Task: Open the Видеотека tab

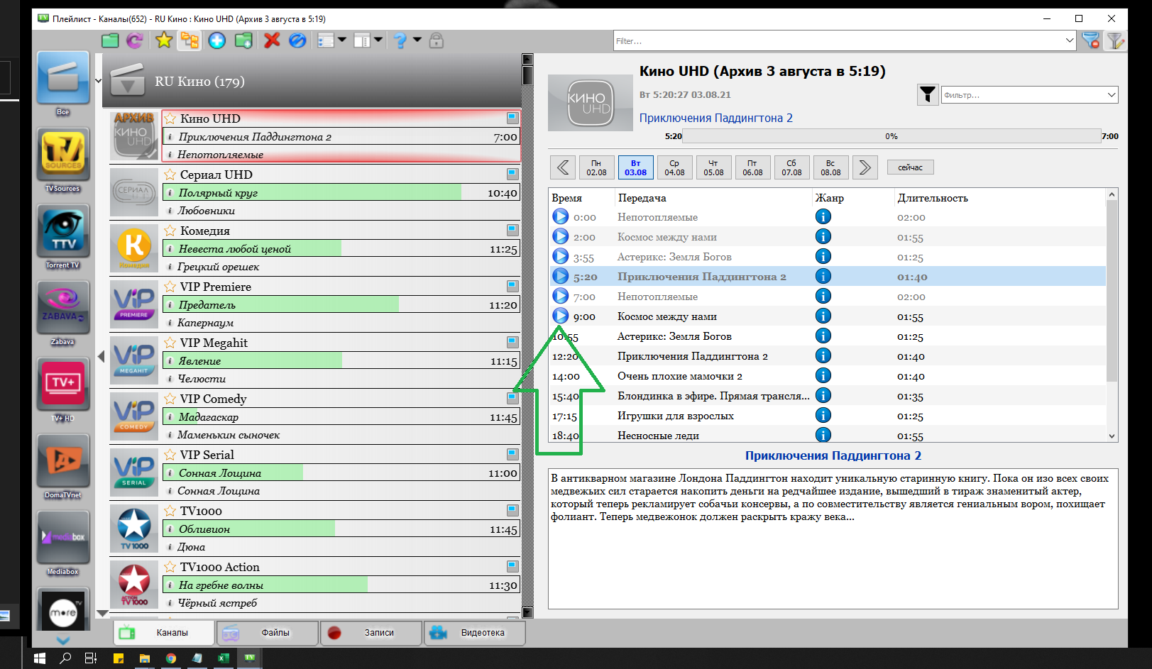Action: click(475, 633)
